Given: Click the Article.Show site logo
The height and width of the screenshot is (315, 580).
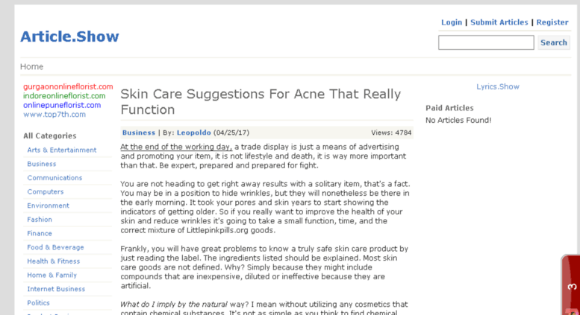Looking at the screenshot, I should click(x=69, y=36).
